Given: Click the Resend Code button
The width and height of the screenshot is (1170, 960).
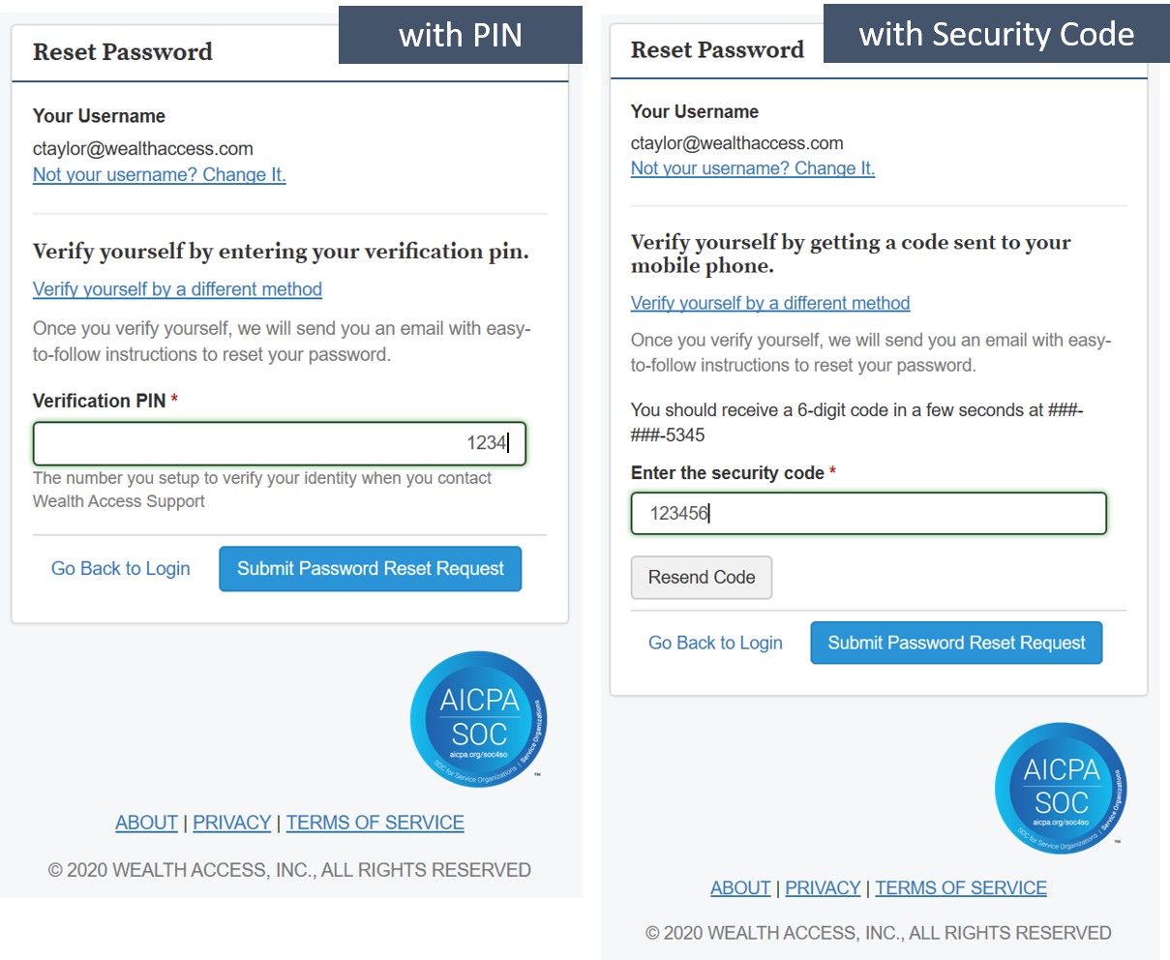Looking at the screenshot, I should (x=702, y=578).
